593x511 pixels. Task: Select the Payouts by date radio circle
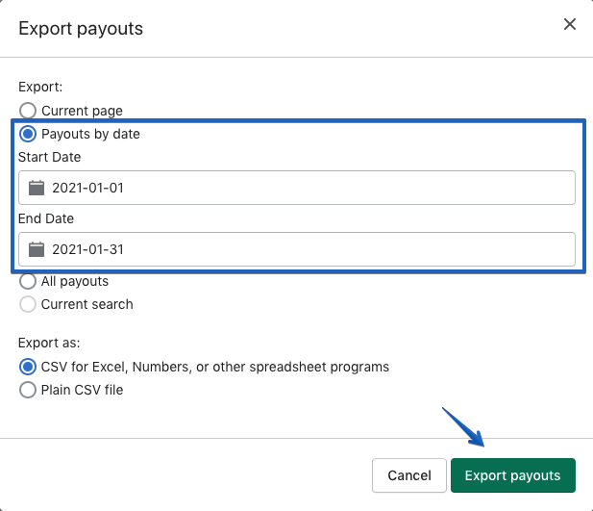click(28, 134)
